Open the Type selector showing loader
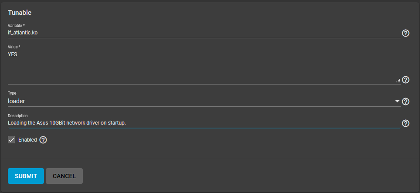The height and width of the screenshot is (193, 420). pyautogui.click(x=204, y=101)
